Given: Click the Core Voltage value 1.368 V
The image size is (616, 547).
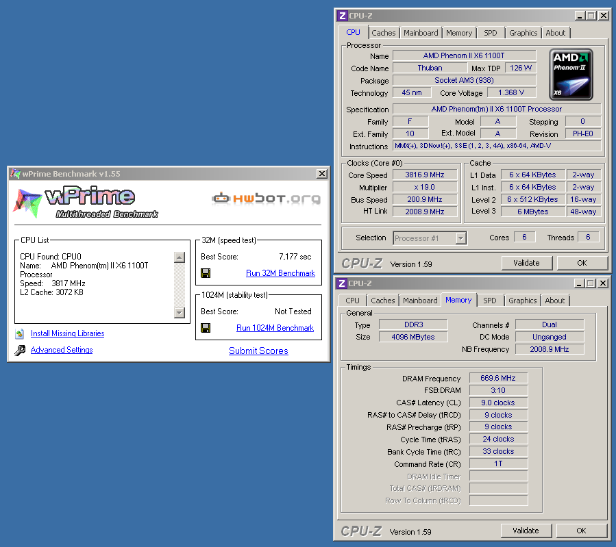Looking at the screenshot, I should pos(511,92).
